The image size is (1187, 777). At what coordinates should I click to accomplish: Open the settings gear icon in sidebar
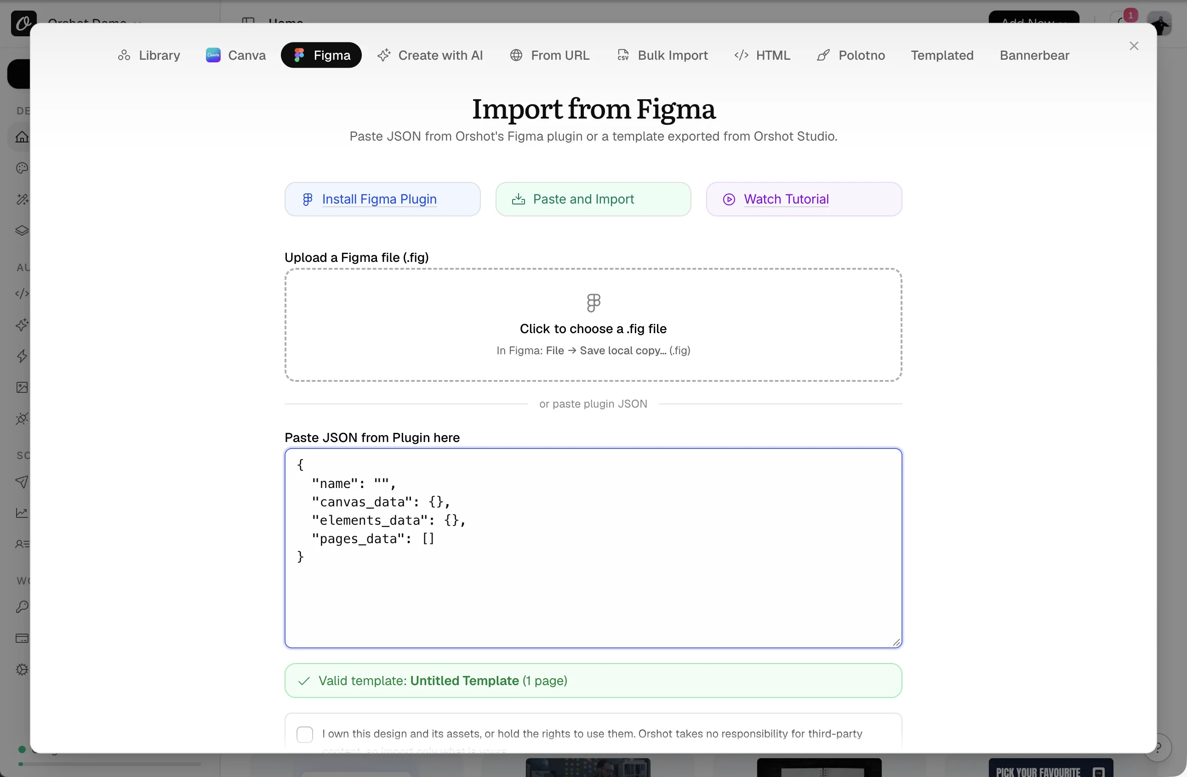pos(22,669)
